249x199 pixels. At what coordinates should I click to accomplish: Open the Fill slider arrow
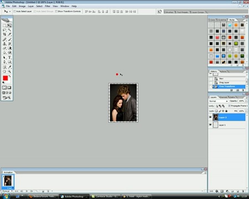246,111
